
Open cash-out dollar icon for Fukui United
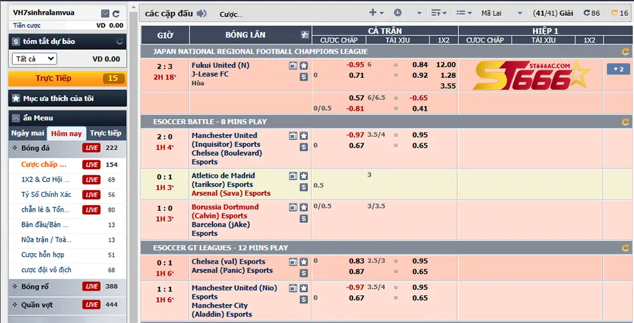click(x=304, y=77)
